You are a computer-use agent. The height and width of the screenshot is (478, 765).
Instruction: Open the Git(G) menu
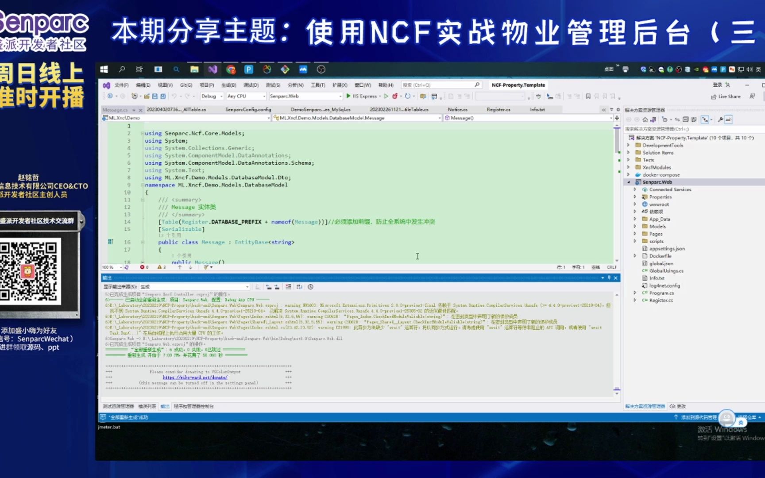coord(186,85)
